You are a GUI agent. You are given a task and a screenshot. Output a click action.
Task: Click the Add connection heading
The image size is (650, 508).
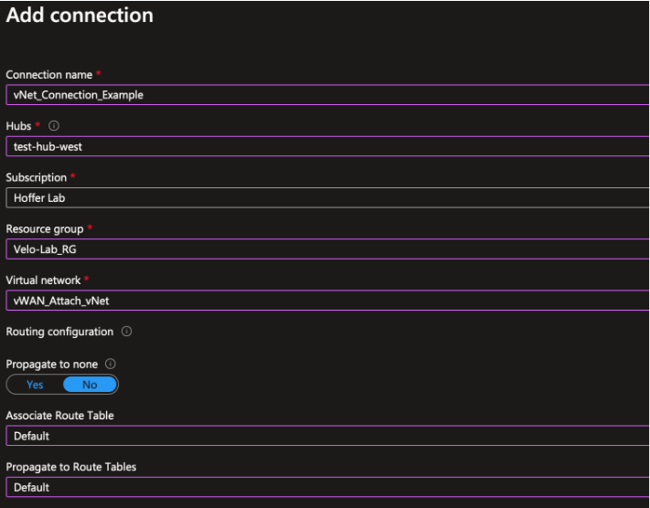[x=80, y=16]
